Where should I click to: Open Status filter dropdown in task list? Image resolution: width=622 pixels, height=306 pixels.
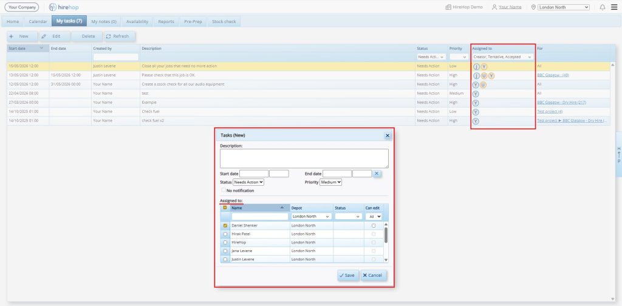432,57
